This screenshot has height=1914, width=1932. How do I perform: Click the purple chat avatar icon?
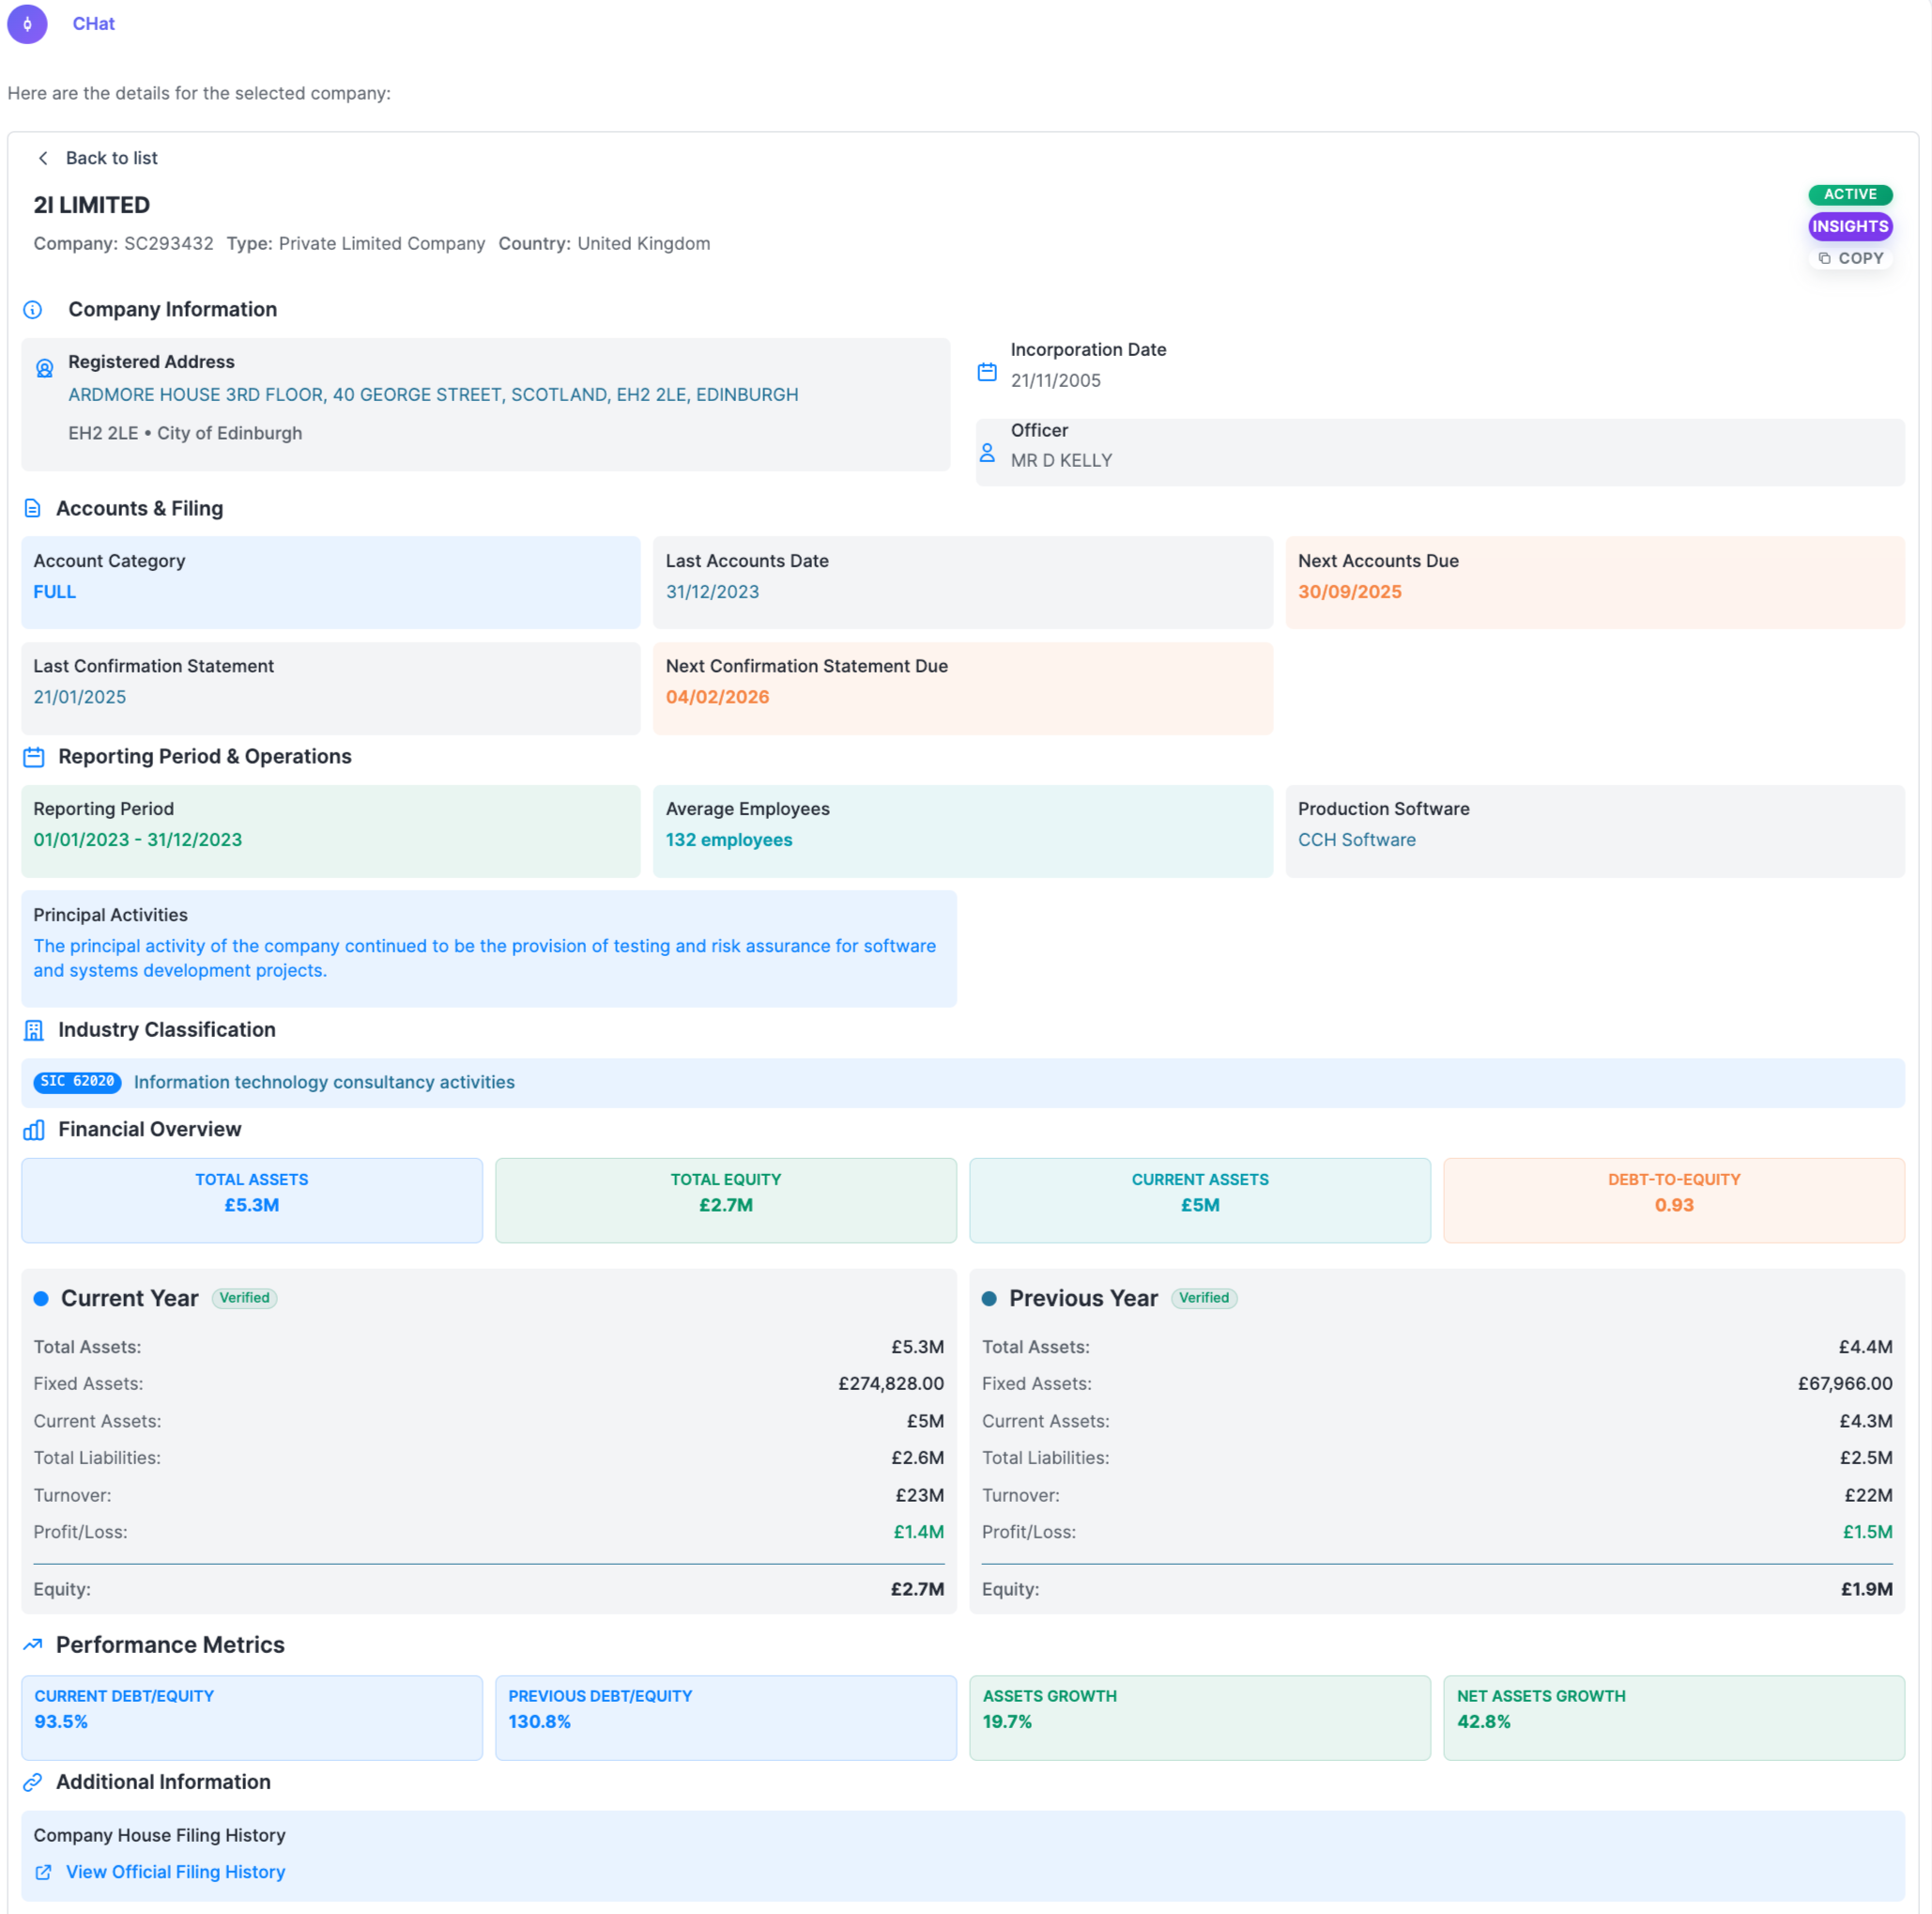27,24
